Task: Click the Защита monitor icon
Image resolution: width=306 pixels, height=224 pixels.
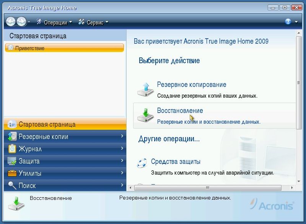Action: coord(12,161)
